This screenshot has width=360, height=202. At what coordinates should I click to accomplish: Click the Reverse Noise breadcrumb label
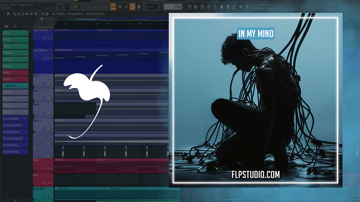click(95, 14)
